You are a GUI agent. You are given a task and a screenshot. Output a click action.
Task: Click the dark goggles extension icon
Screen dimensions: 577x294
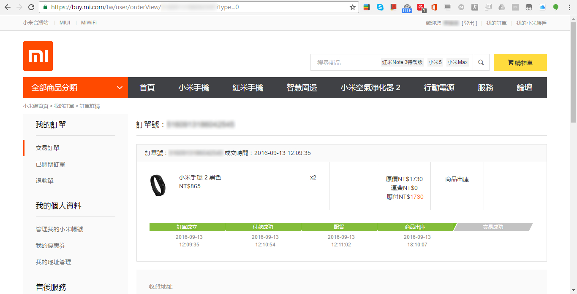click(x=529, y=7)
